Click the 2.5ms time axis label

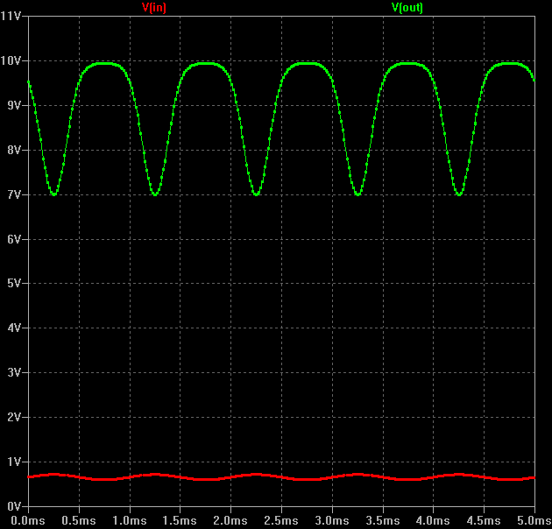coord(281,520)
